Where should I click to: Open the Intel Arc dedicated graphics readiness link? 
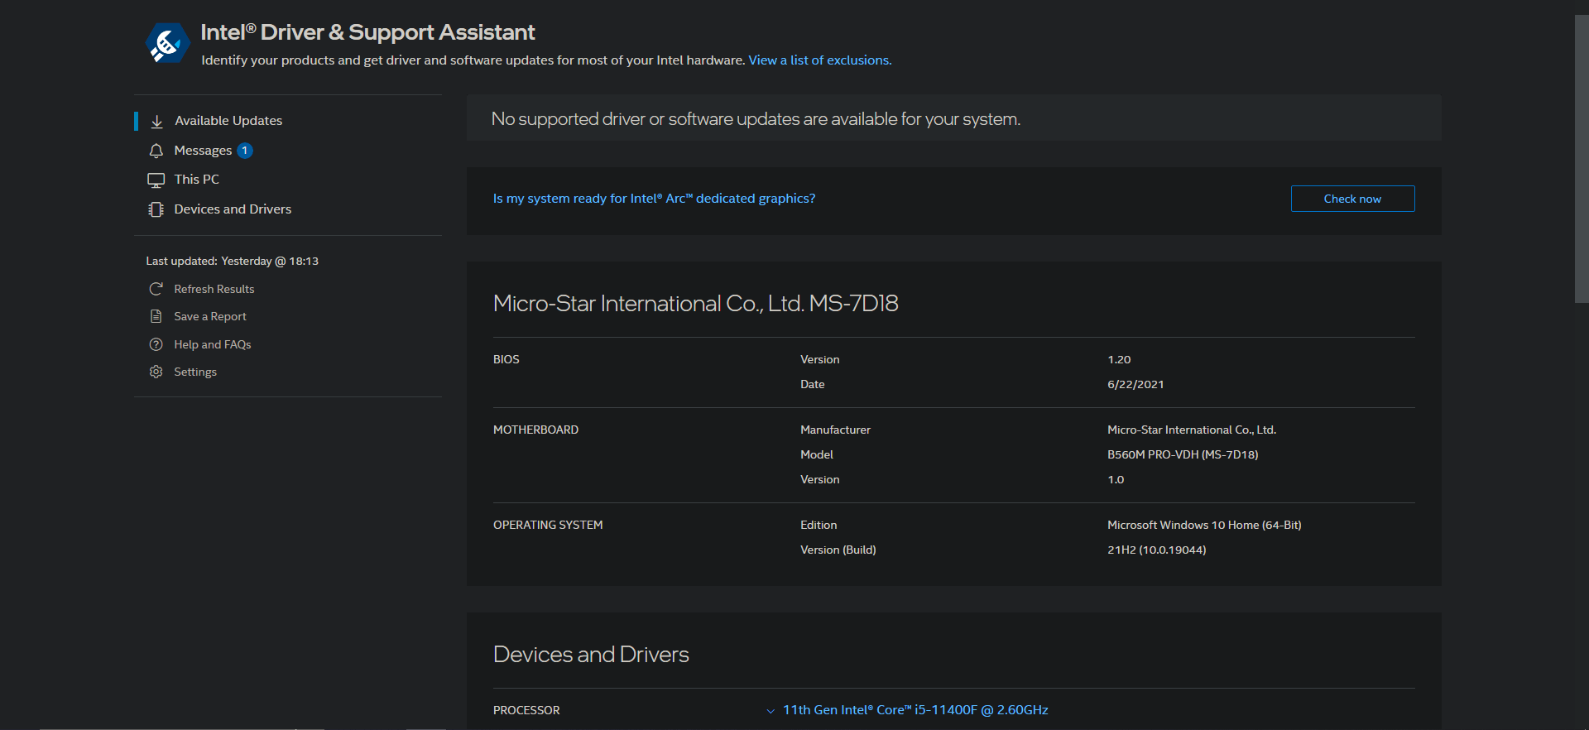click(654, 199)
